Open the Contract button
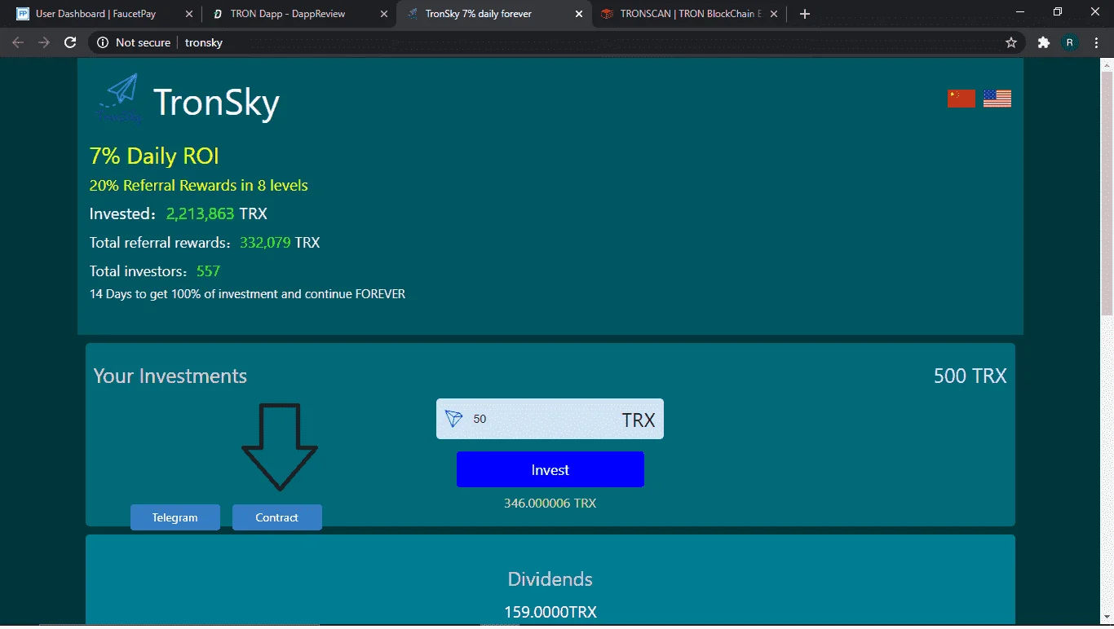Image resolution: width=1114 pixels, height=629 pixels. click(x=277, y=517)
